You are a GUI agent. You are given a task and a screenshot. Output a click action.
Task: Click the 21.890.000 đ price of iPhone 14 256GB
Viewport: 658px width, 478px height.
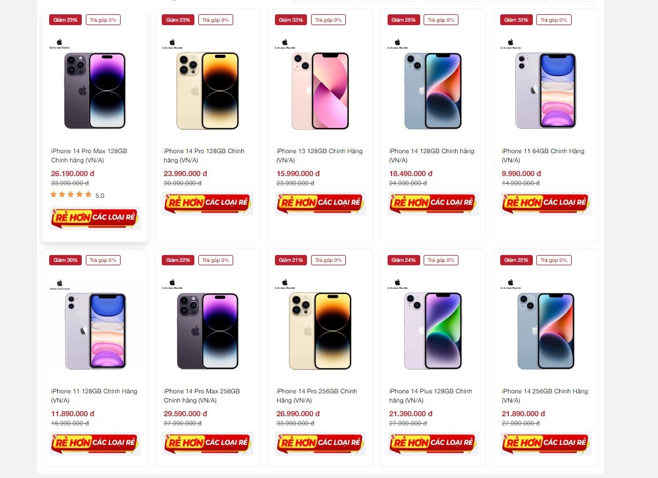(523, 413)
